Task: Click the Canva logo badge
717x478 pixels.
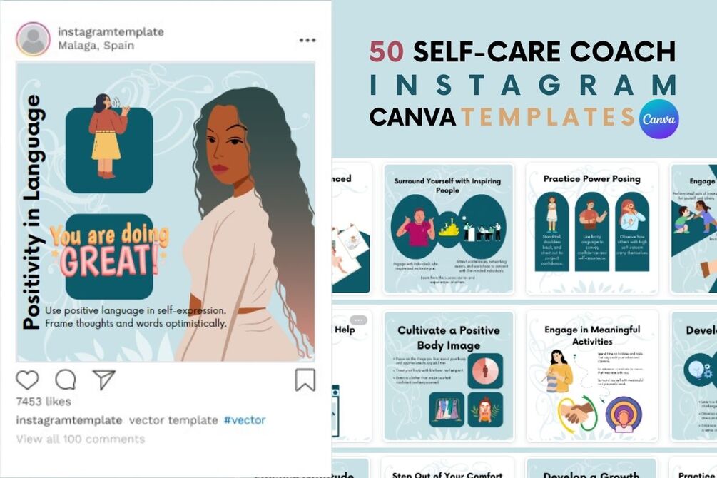Action: (x=658, y=119)
